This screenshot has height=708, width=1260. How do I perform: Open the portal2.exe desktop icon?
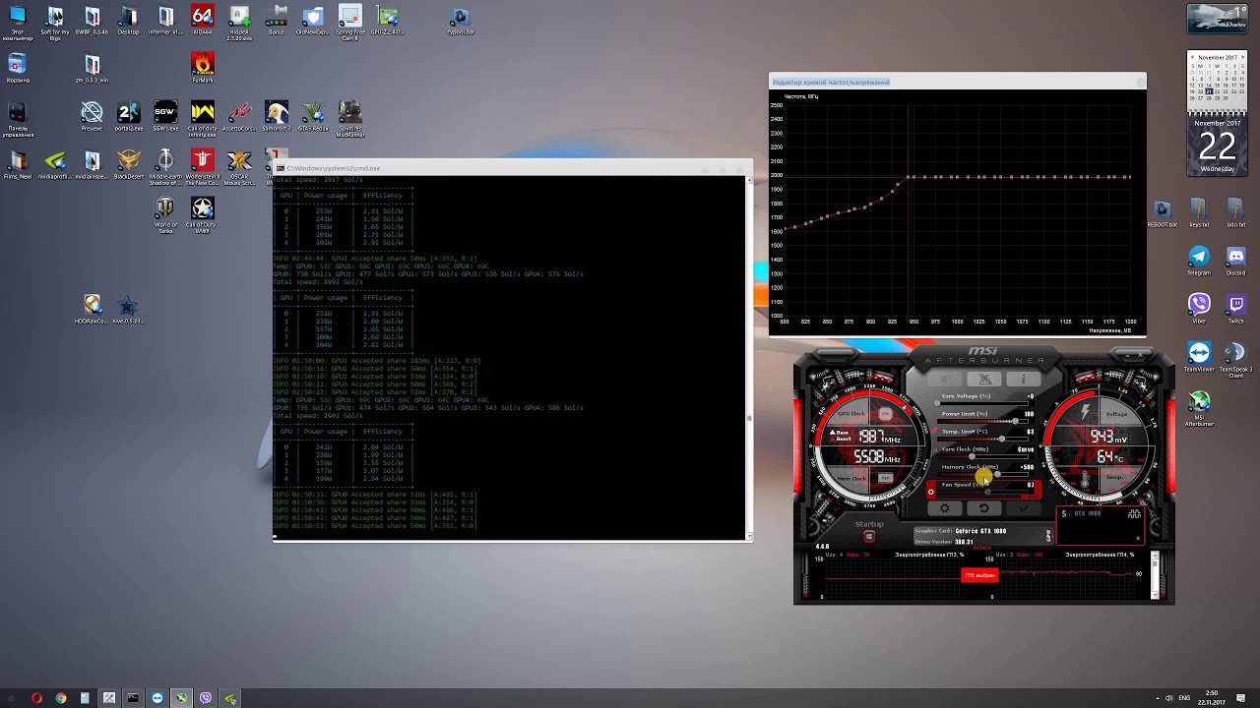pyautogui.click(x=128, y=116)
